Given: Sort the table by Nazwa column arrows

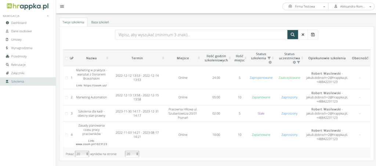Looking at the screenshot, I should click(x=107, y=58).
